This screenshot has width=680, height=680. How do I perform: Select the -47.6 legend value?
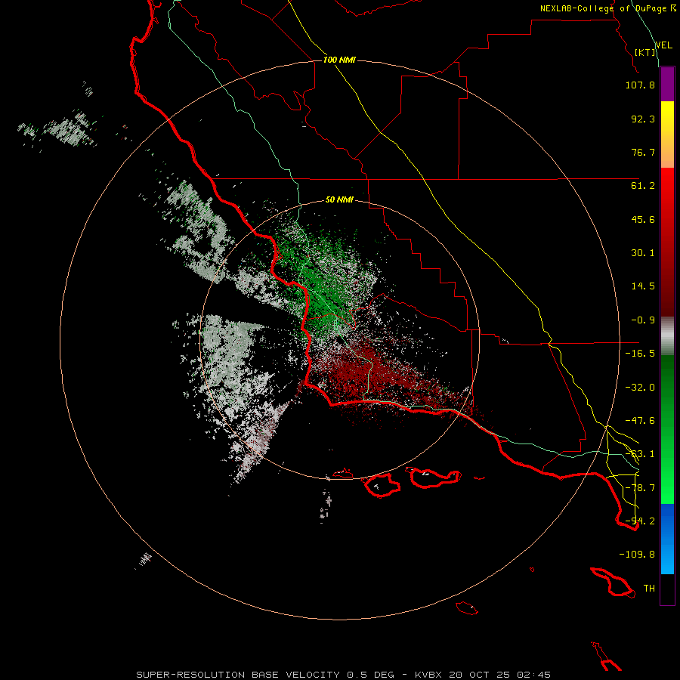640,421
